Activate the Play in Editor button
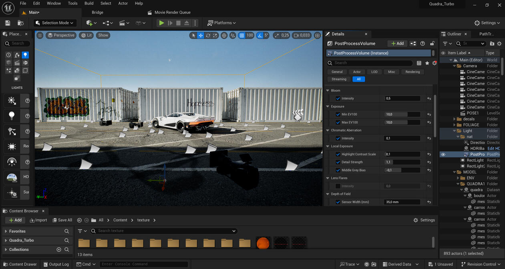The height and width of the screenshot is (269, 505). click(161, 23)
